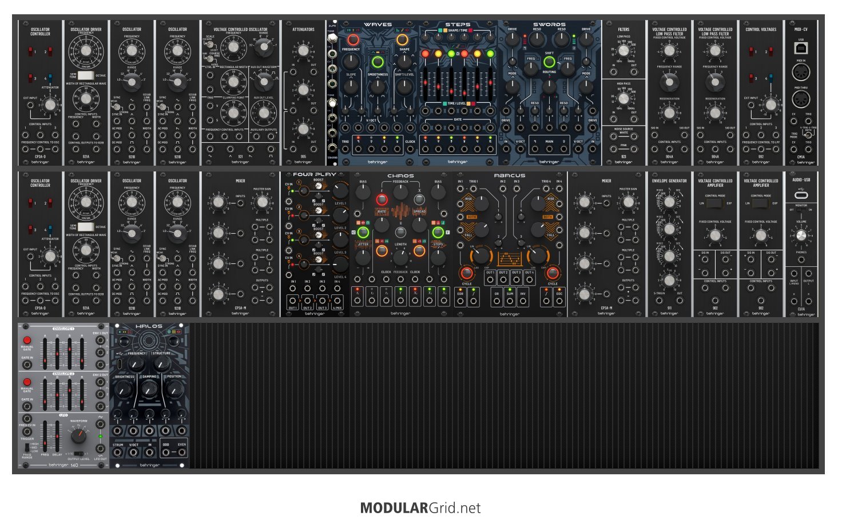Click the Envelope 2 Release slider on the 140
This screenshot has height=520, width=842.
pos(82,394)
